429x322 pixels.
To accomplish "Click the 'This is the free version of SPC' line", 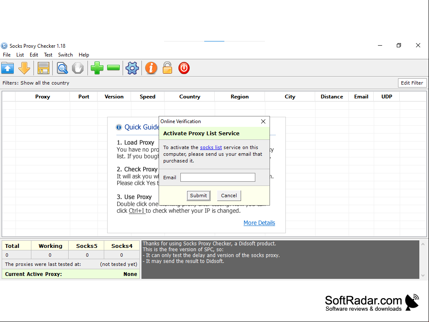I will pos(183,250).
